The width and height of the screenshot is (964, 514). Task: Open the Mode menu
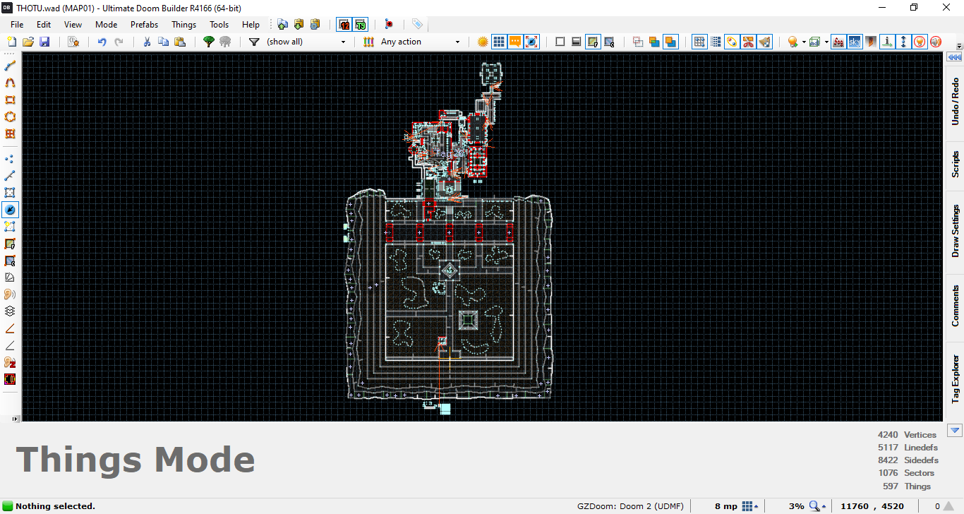[x=106, y=24]
